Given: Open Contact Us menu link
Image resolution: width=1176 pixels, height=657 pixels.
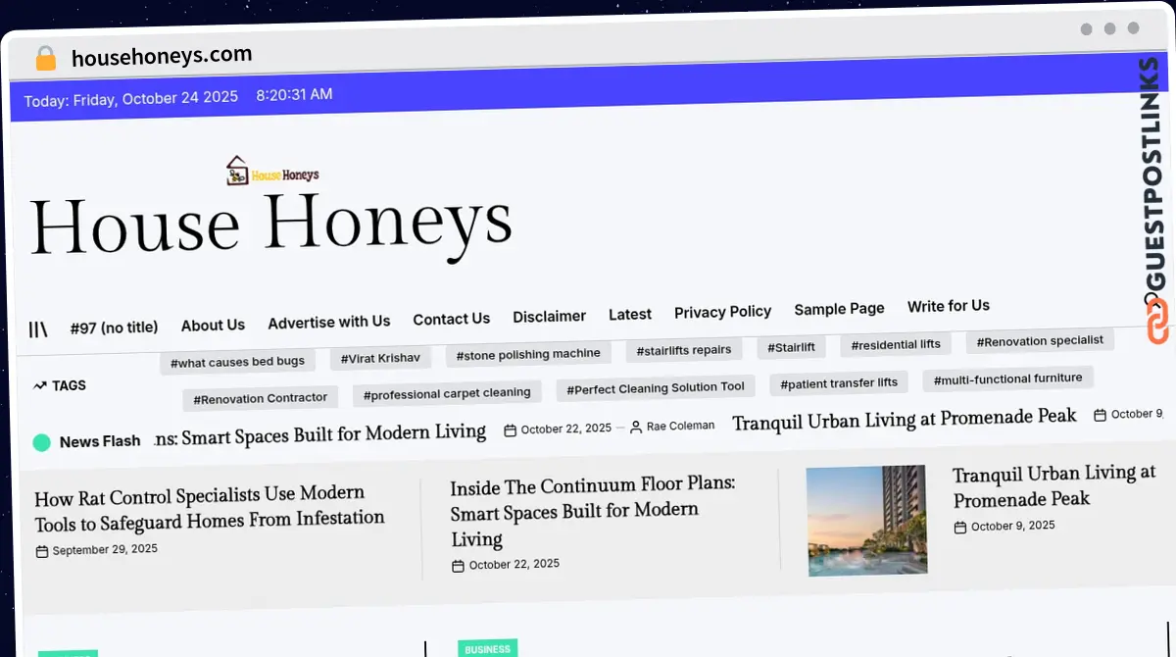Looking at the screenshot, I should (451, 319).
